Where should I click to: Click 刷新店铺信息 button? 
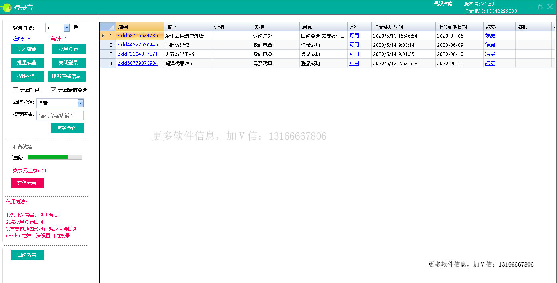click(x=67, y=76)
